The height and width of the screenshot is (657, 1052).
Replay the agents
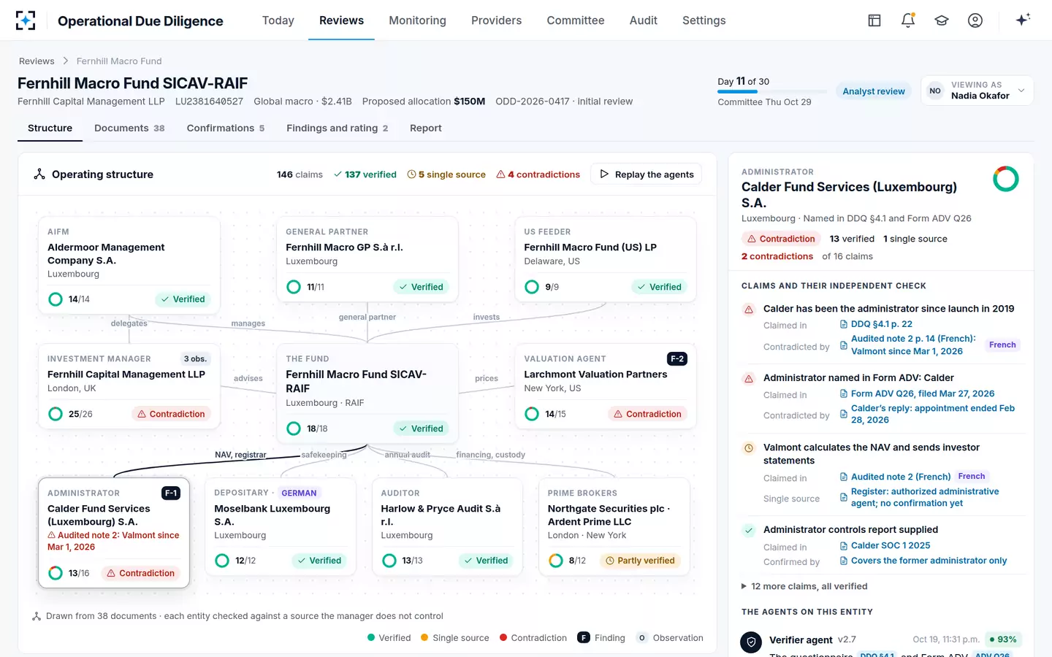pos(646,174)
